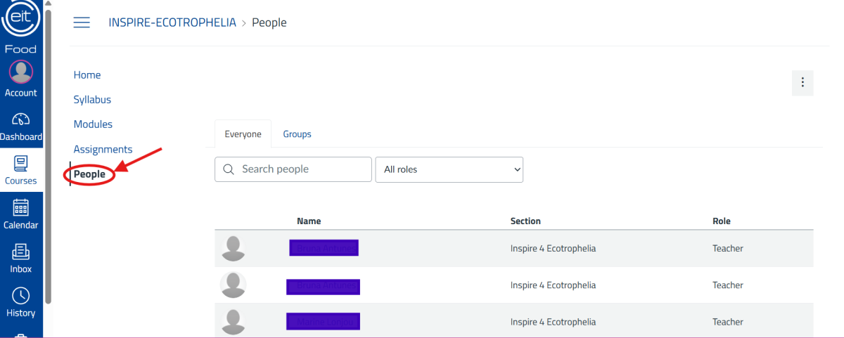Go to Dashboard in global navigation
This screenshot has height=338, width=844.
coord(21,126)
